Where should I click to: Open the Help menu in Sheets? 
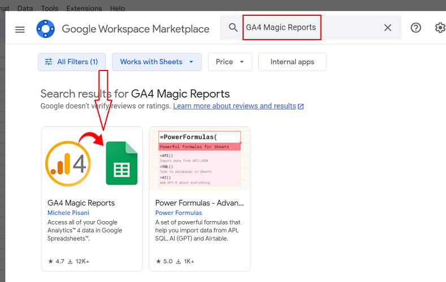(x=118, y=8)
